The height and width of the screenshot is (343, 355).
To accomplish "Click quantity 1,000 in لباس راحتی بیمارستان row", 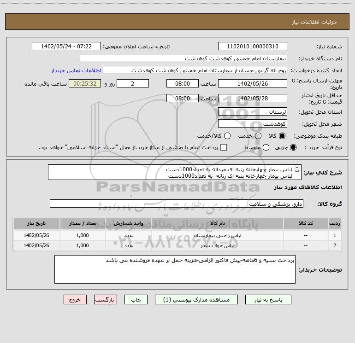I will click(83, 235).
